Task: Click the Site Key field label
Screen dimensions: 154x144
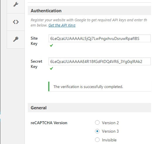Action: pyautogui.click(x=34, y=41)
